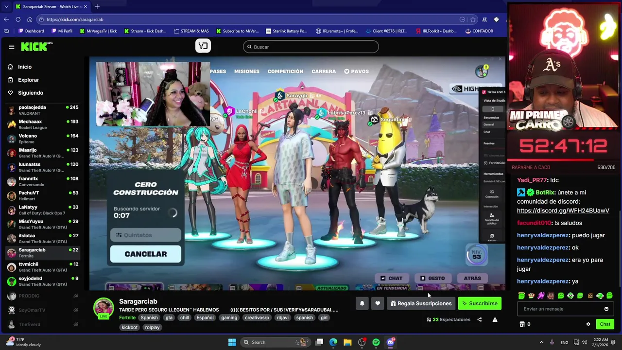Open Siguiendo in the sidebar

pos(30,93)
